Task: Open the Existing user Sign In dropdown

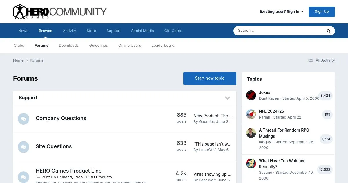Action: pos(282,12)
